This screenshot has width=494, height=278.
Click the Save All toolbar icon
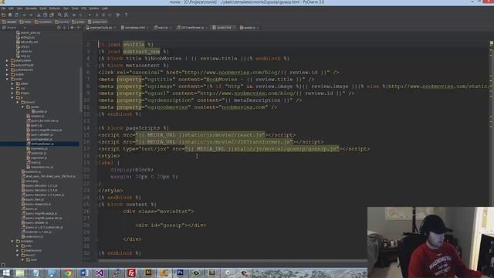coord(10,15)
